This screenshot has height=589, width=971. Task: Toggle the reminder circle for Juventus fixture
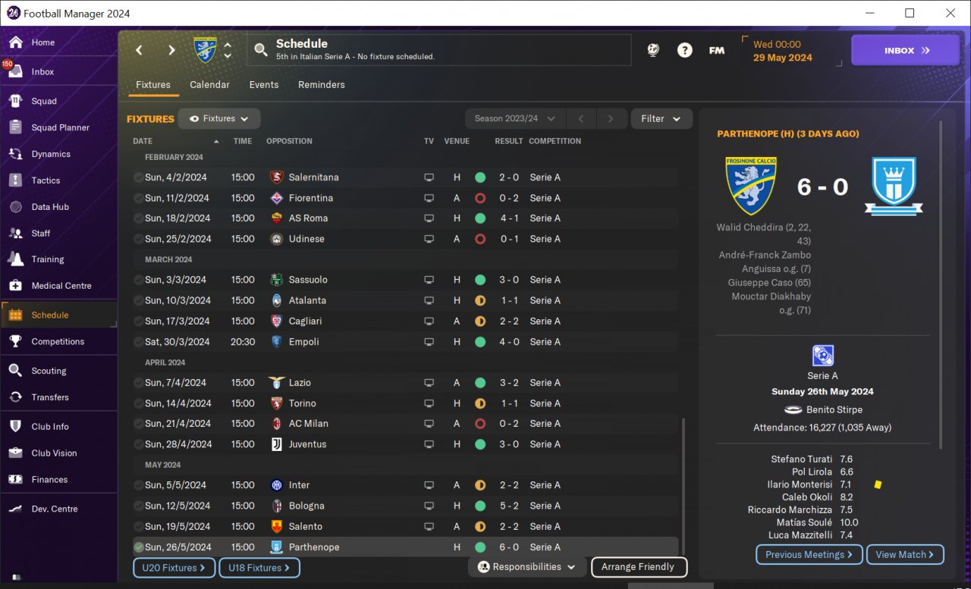point(138,444)
